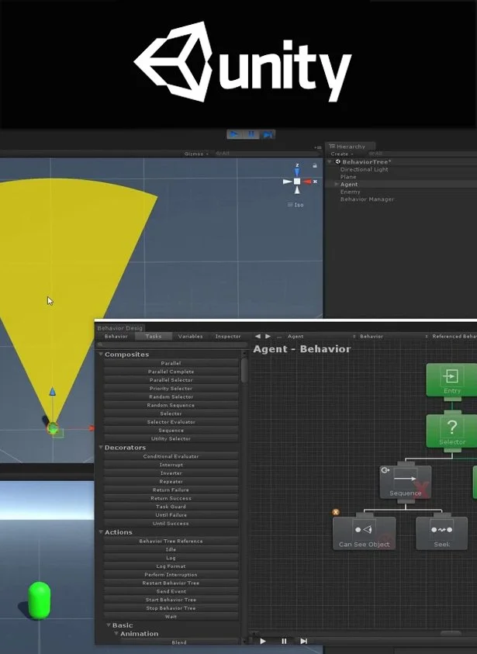
Task: Add an Until Success decorator
Action: point(171,523)
